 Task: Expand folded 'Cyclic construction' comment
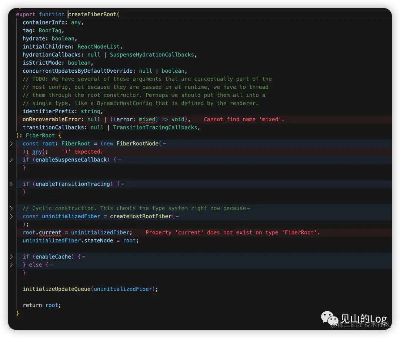pyautogui.click(x=11, y=208)
